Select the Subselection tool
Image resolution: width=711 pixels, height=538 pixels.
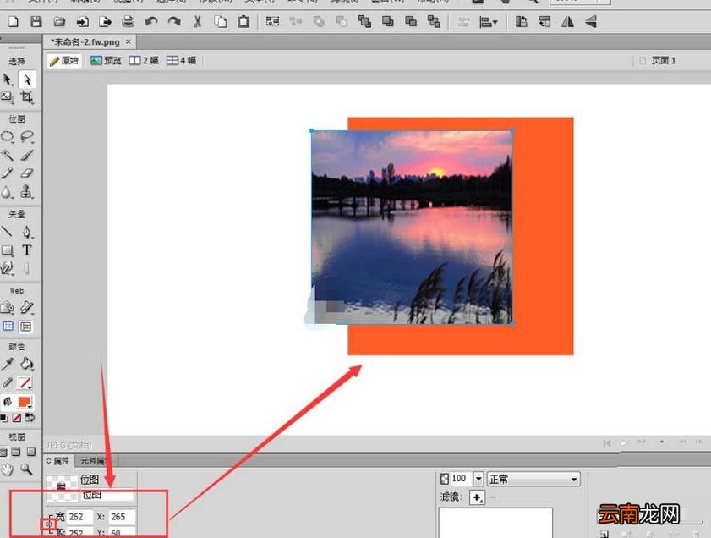(x=27, y=80)
